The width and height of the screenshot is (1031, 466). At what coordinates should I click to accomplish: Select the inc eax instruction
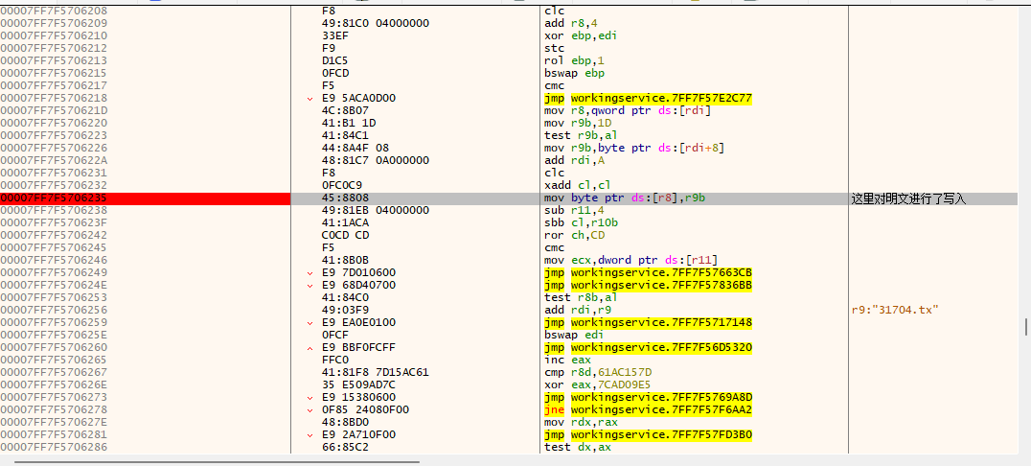tap(565, 360)
